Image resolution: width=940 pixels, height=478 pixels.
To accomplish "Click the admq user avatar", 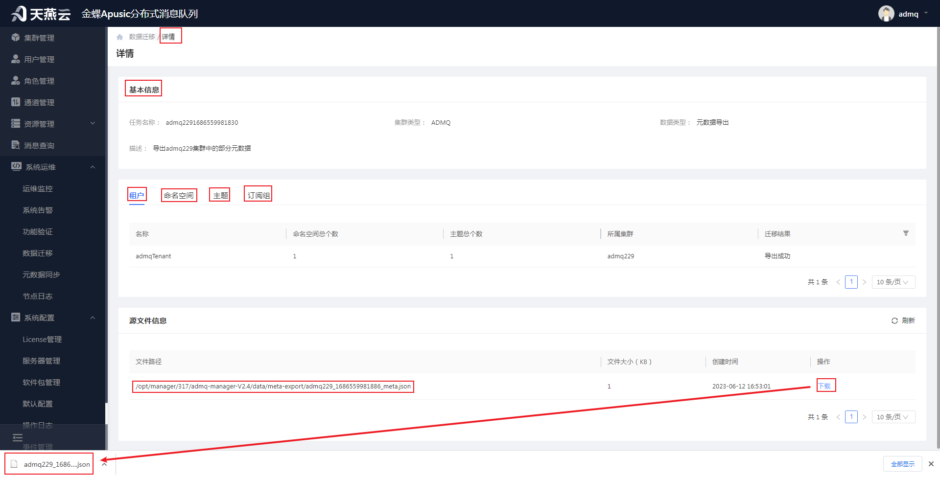I will click(x=886, y=14).
